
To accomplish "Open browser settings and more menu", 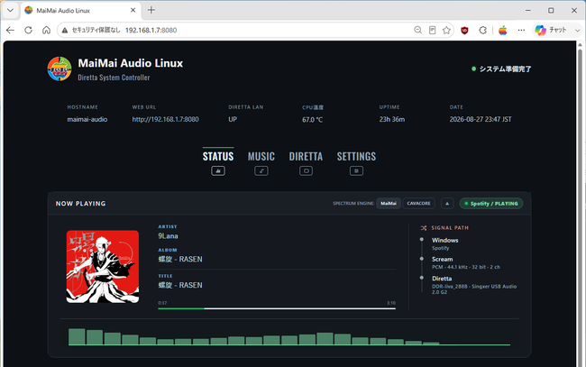I will point(521,31).
